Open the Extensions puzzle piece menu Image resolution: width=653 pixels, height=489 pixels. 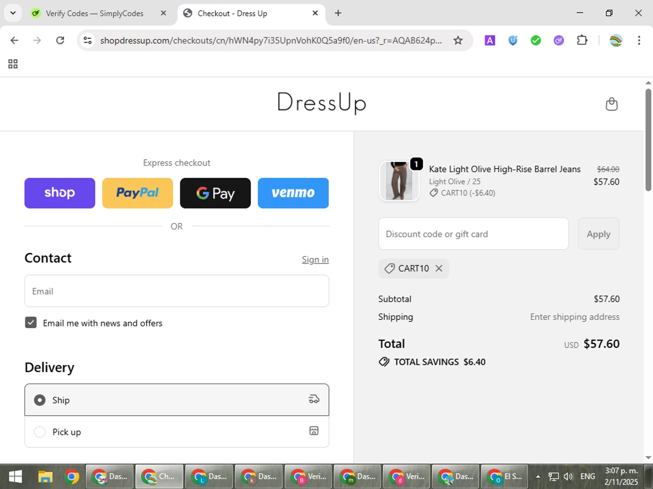582,40
